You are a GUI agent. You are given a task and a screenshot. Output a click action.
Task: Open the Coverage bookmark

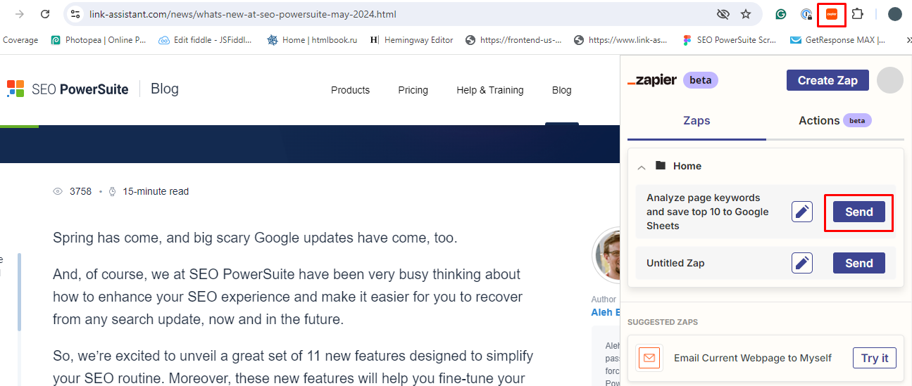pyautogui.click(x=20, y=40)
